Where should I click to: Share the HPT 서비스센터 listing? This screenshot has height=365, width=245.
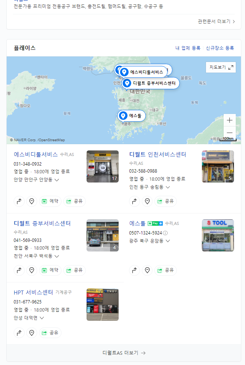coord(50,333)
